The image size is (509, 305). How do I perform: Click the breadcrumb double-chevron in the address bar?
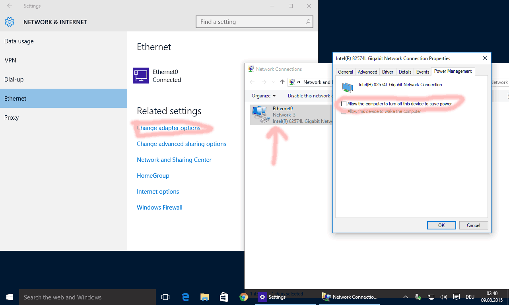click(x=299, y=82)
